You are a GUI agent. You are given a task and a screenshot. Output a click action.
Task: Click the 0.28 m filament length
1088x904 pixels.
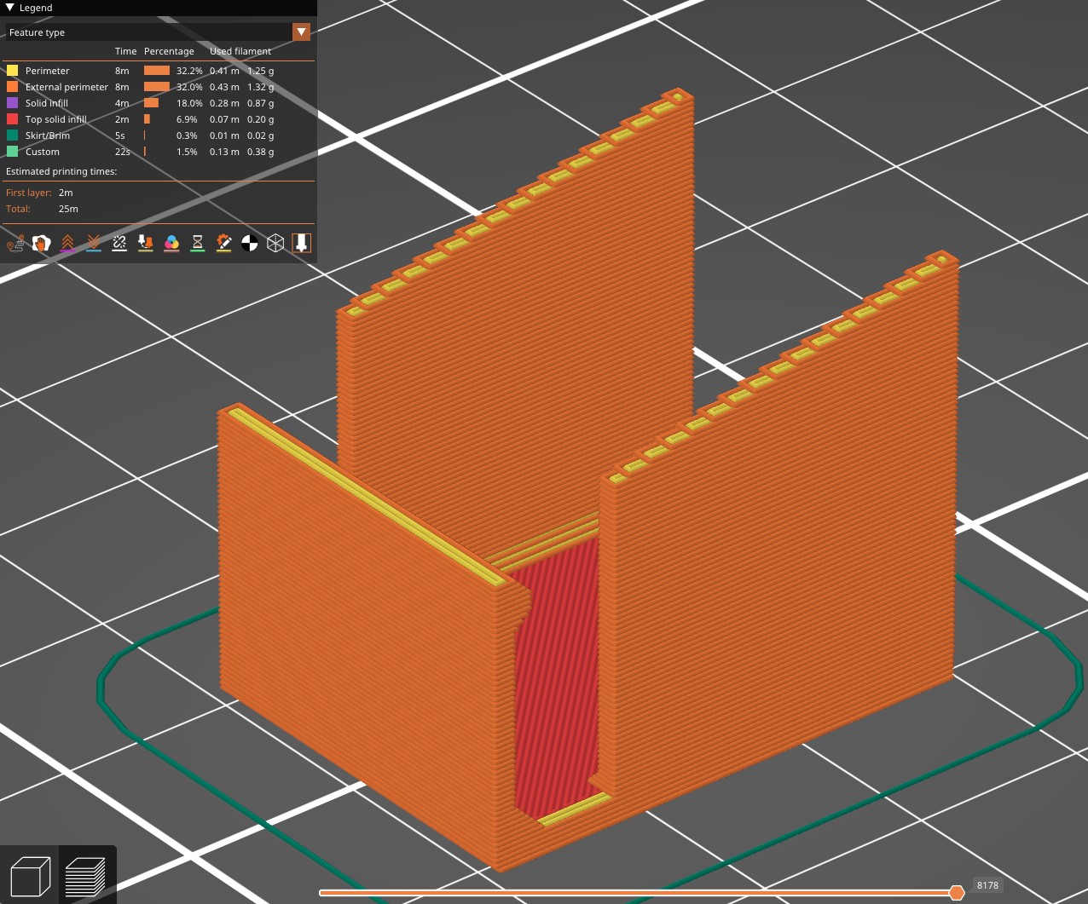[x=224, y=103]
